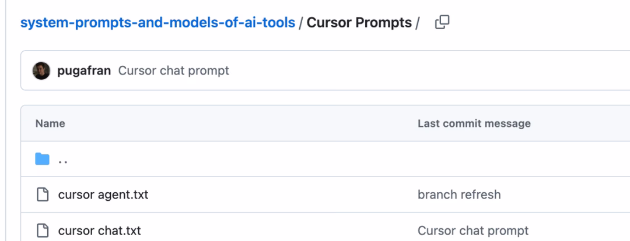This screenshot has height=241, width=630.
Task: Click the file icon beside cursor chat.txt
Action: [x=42, y=231]
